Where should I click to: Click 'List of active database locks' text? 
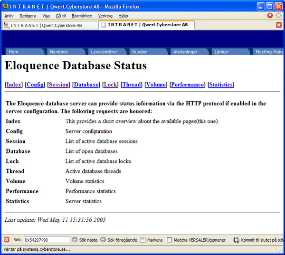pyautogui.click(x=98, y=161)
